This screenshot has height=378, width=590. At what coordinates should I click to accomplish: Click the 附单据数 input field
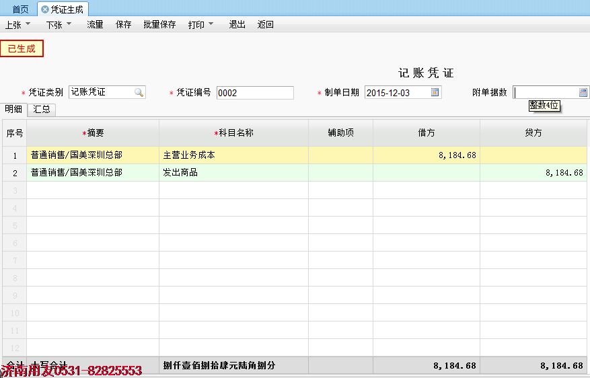[x=545, y=93]
